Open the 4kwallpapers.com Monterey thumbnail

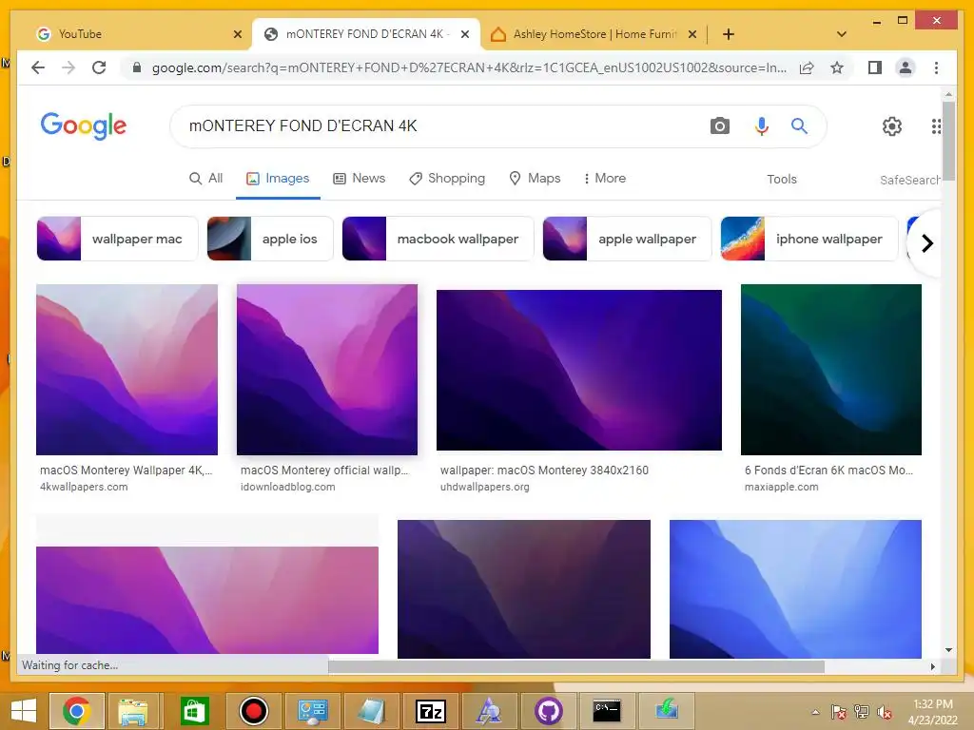click(127, 370)
